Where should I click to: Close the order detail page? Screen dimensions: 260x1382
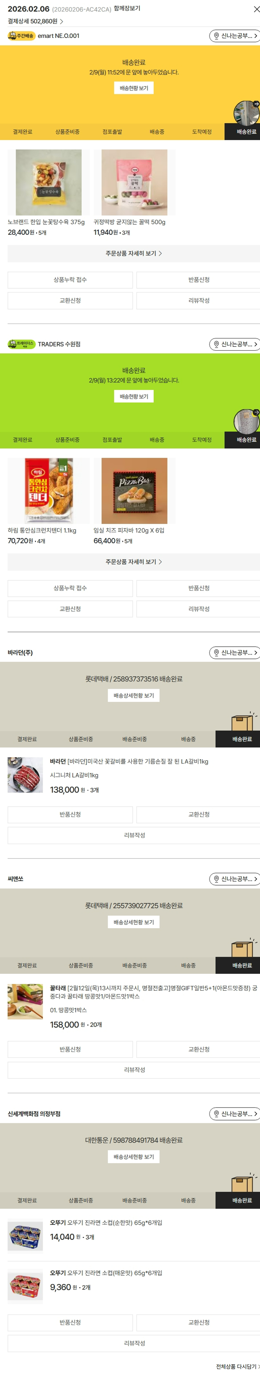(x=256, y=9)
